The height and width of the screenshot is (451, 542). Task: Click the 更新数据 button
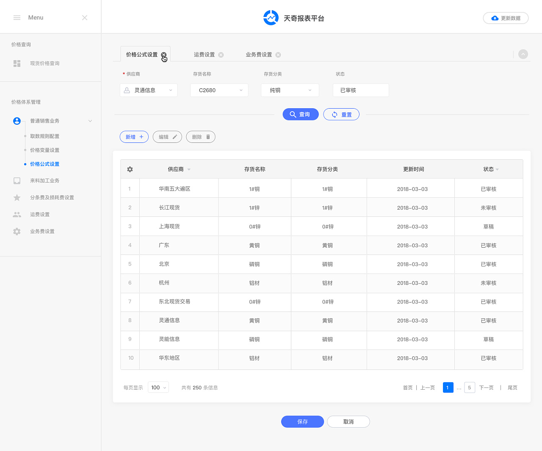pyautogui.click(x=506, y=18)
